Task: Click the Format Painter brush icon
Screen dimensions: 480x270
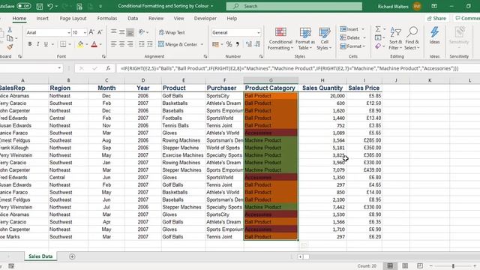Action: (10, 46)
